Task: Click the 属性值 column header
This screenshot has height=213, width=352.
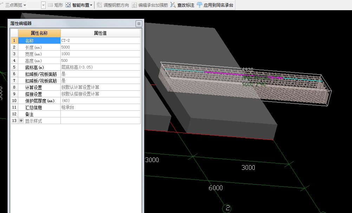Action: point(100,33)
